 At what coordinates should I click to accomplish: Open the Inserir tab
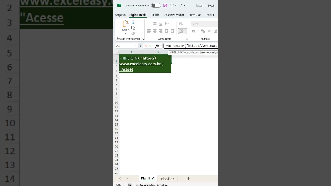210,15
